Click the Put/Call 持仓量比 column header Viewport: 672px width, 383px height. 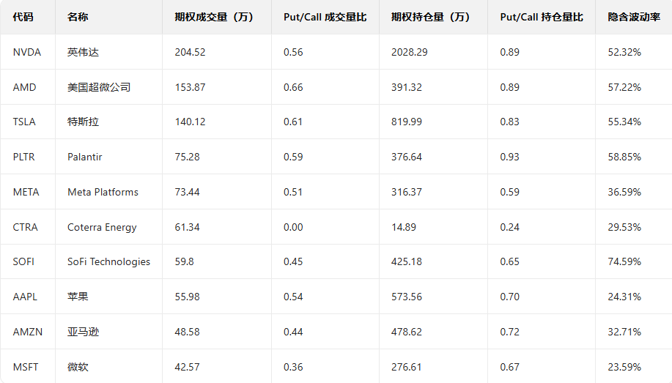click(542, 17)
